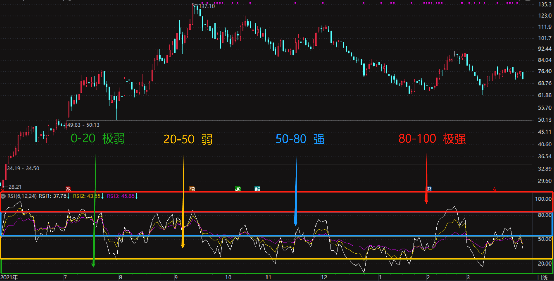Viewport: 554px width, 281px height.
Task: Open the 日线 period selector
Action: [542, 277]
